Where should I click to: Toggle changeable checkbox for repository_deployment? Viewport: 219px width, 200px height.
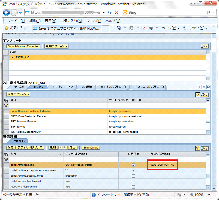pos(133,187)
